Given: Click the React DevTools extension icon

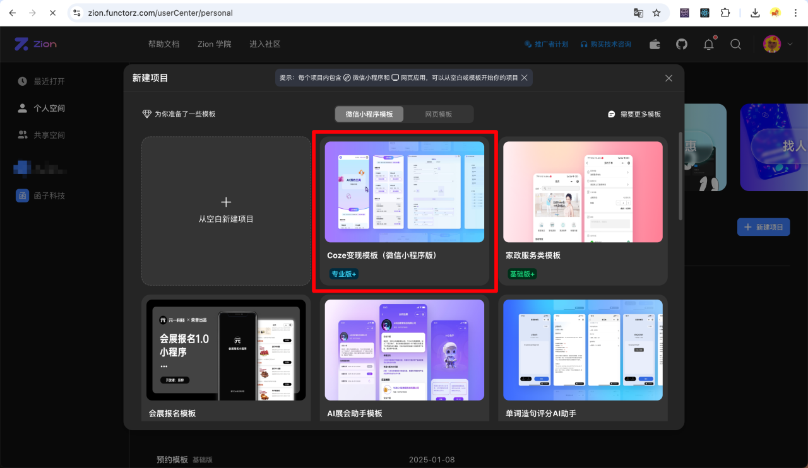Looking at the screenshot, I should (705, 13).
